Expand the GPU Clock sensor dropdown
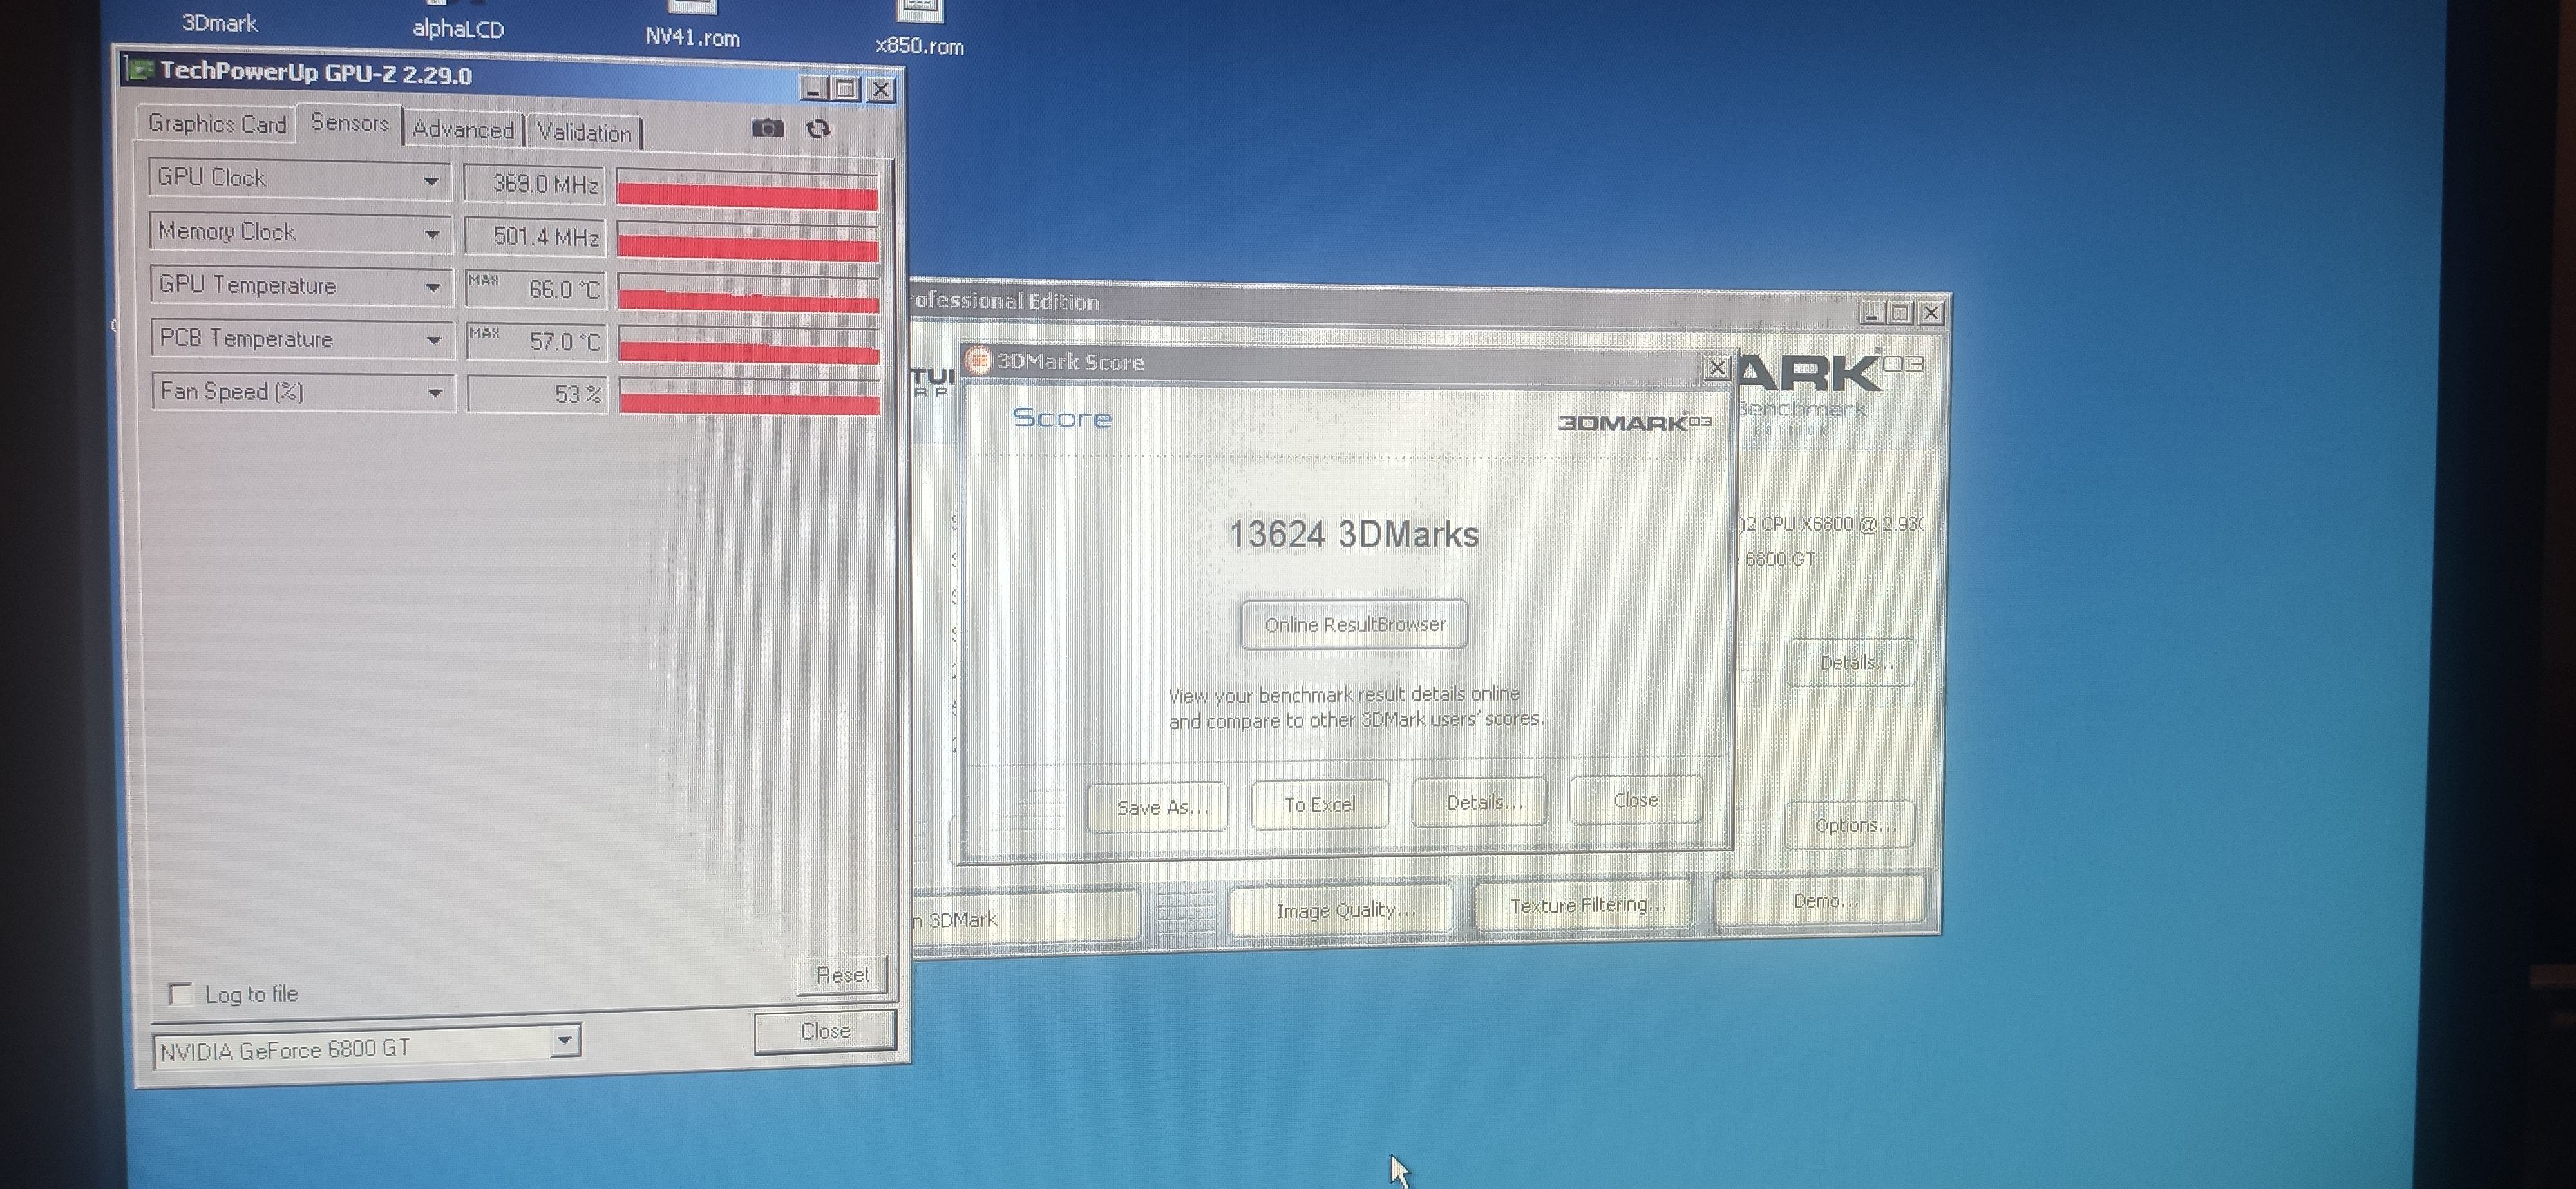 tap(431, 181)
